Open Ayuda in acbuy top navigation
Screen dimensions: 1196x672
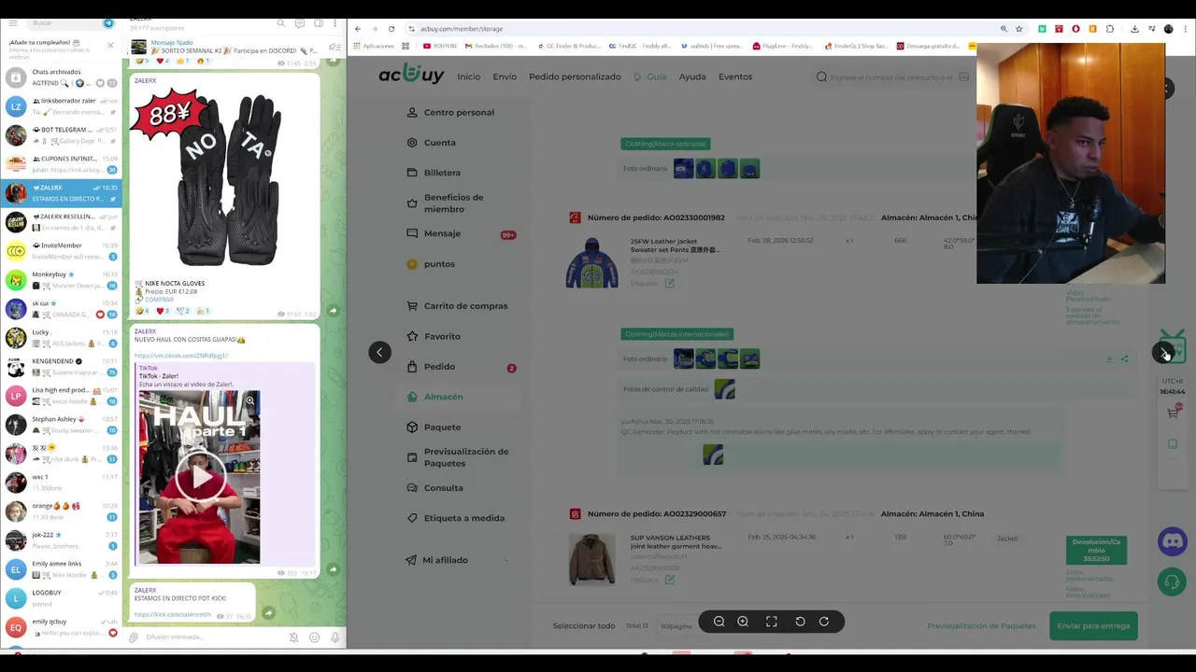click(x=692, y=77)
